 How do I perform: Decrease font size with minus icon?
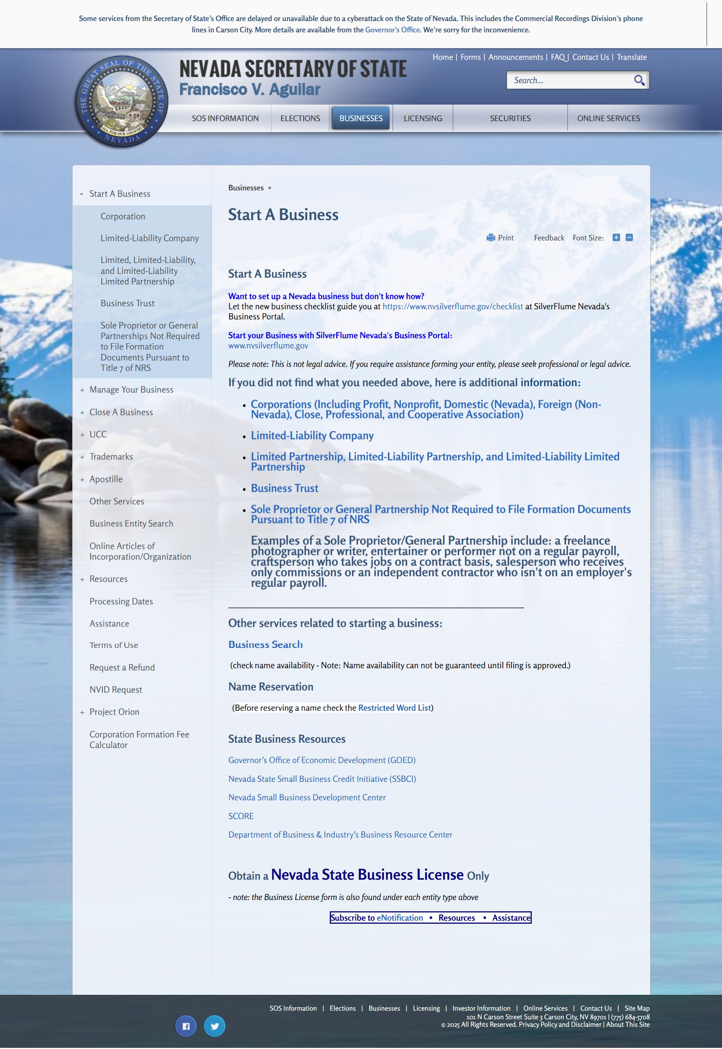[629, 237]
